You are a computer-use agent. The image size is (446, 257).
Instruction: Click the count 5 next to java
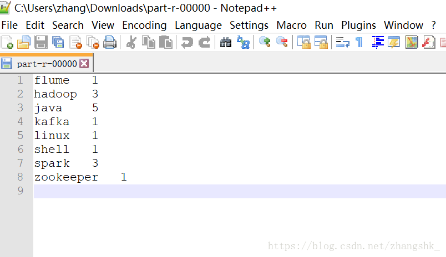pos(95,108)
